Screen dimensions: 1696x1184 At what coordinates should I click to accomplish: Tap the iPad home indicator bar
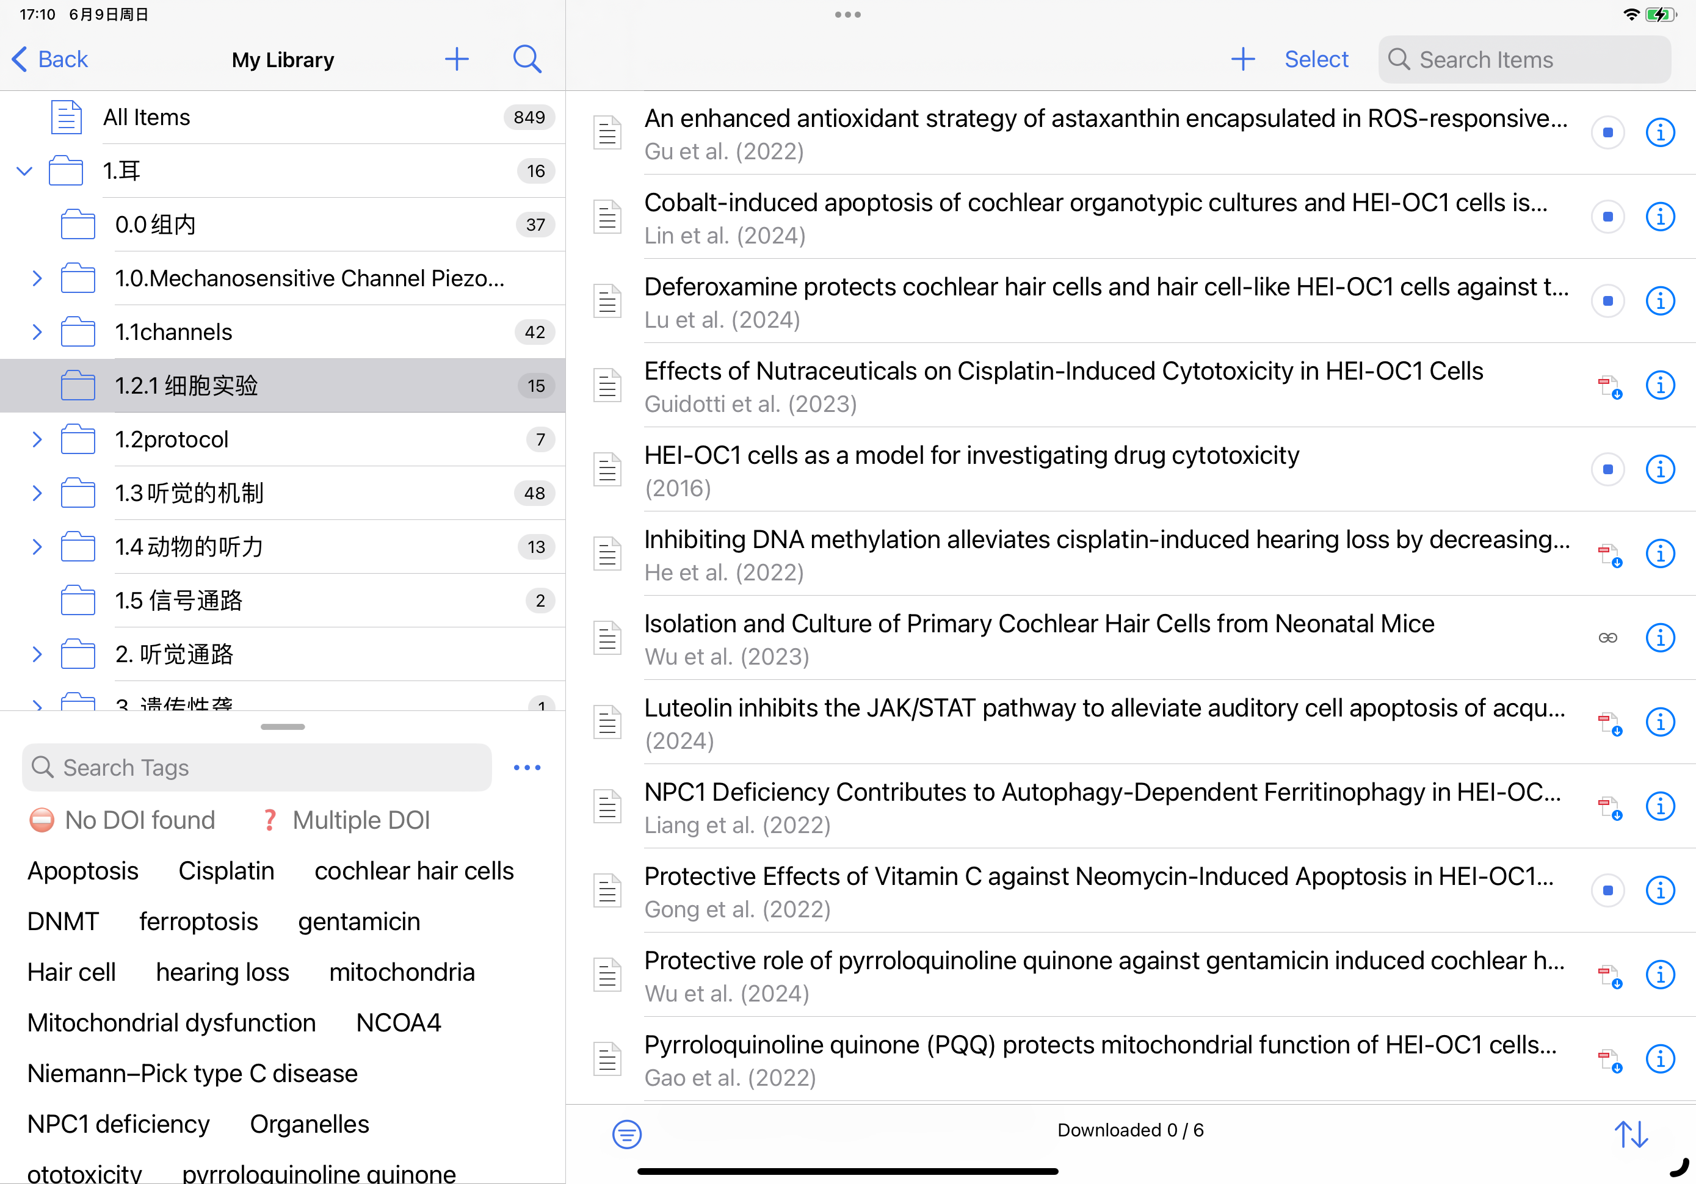coord(847,1171)
